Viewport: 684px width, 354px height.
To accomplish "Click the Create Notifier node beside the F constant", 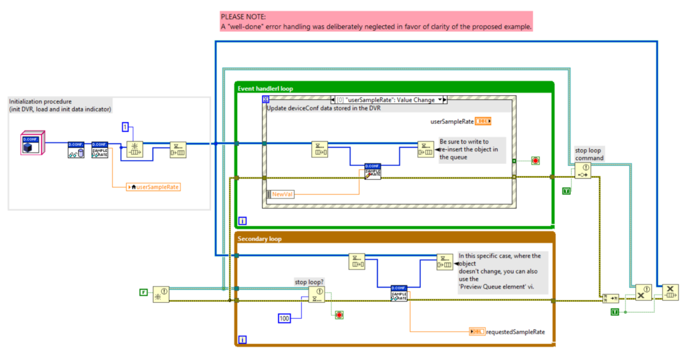I will [162, 293].
